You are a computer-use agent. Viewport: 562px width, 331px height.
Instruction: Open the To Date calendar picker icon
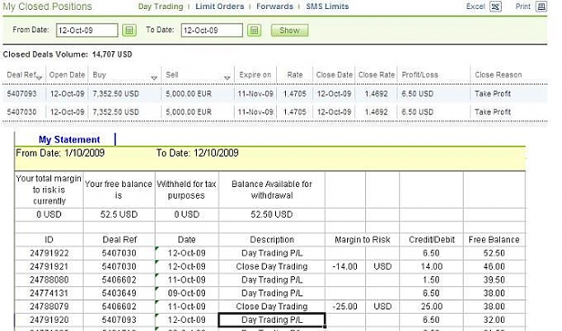pos(254,31)
